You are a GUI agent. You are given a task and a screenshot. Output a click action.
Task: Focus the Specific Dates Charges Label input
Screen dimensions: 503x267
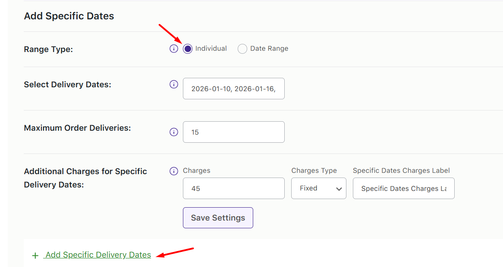point(403,188)
